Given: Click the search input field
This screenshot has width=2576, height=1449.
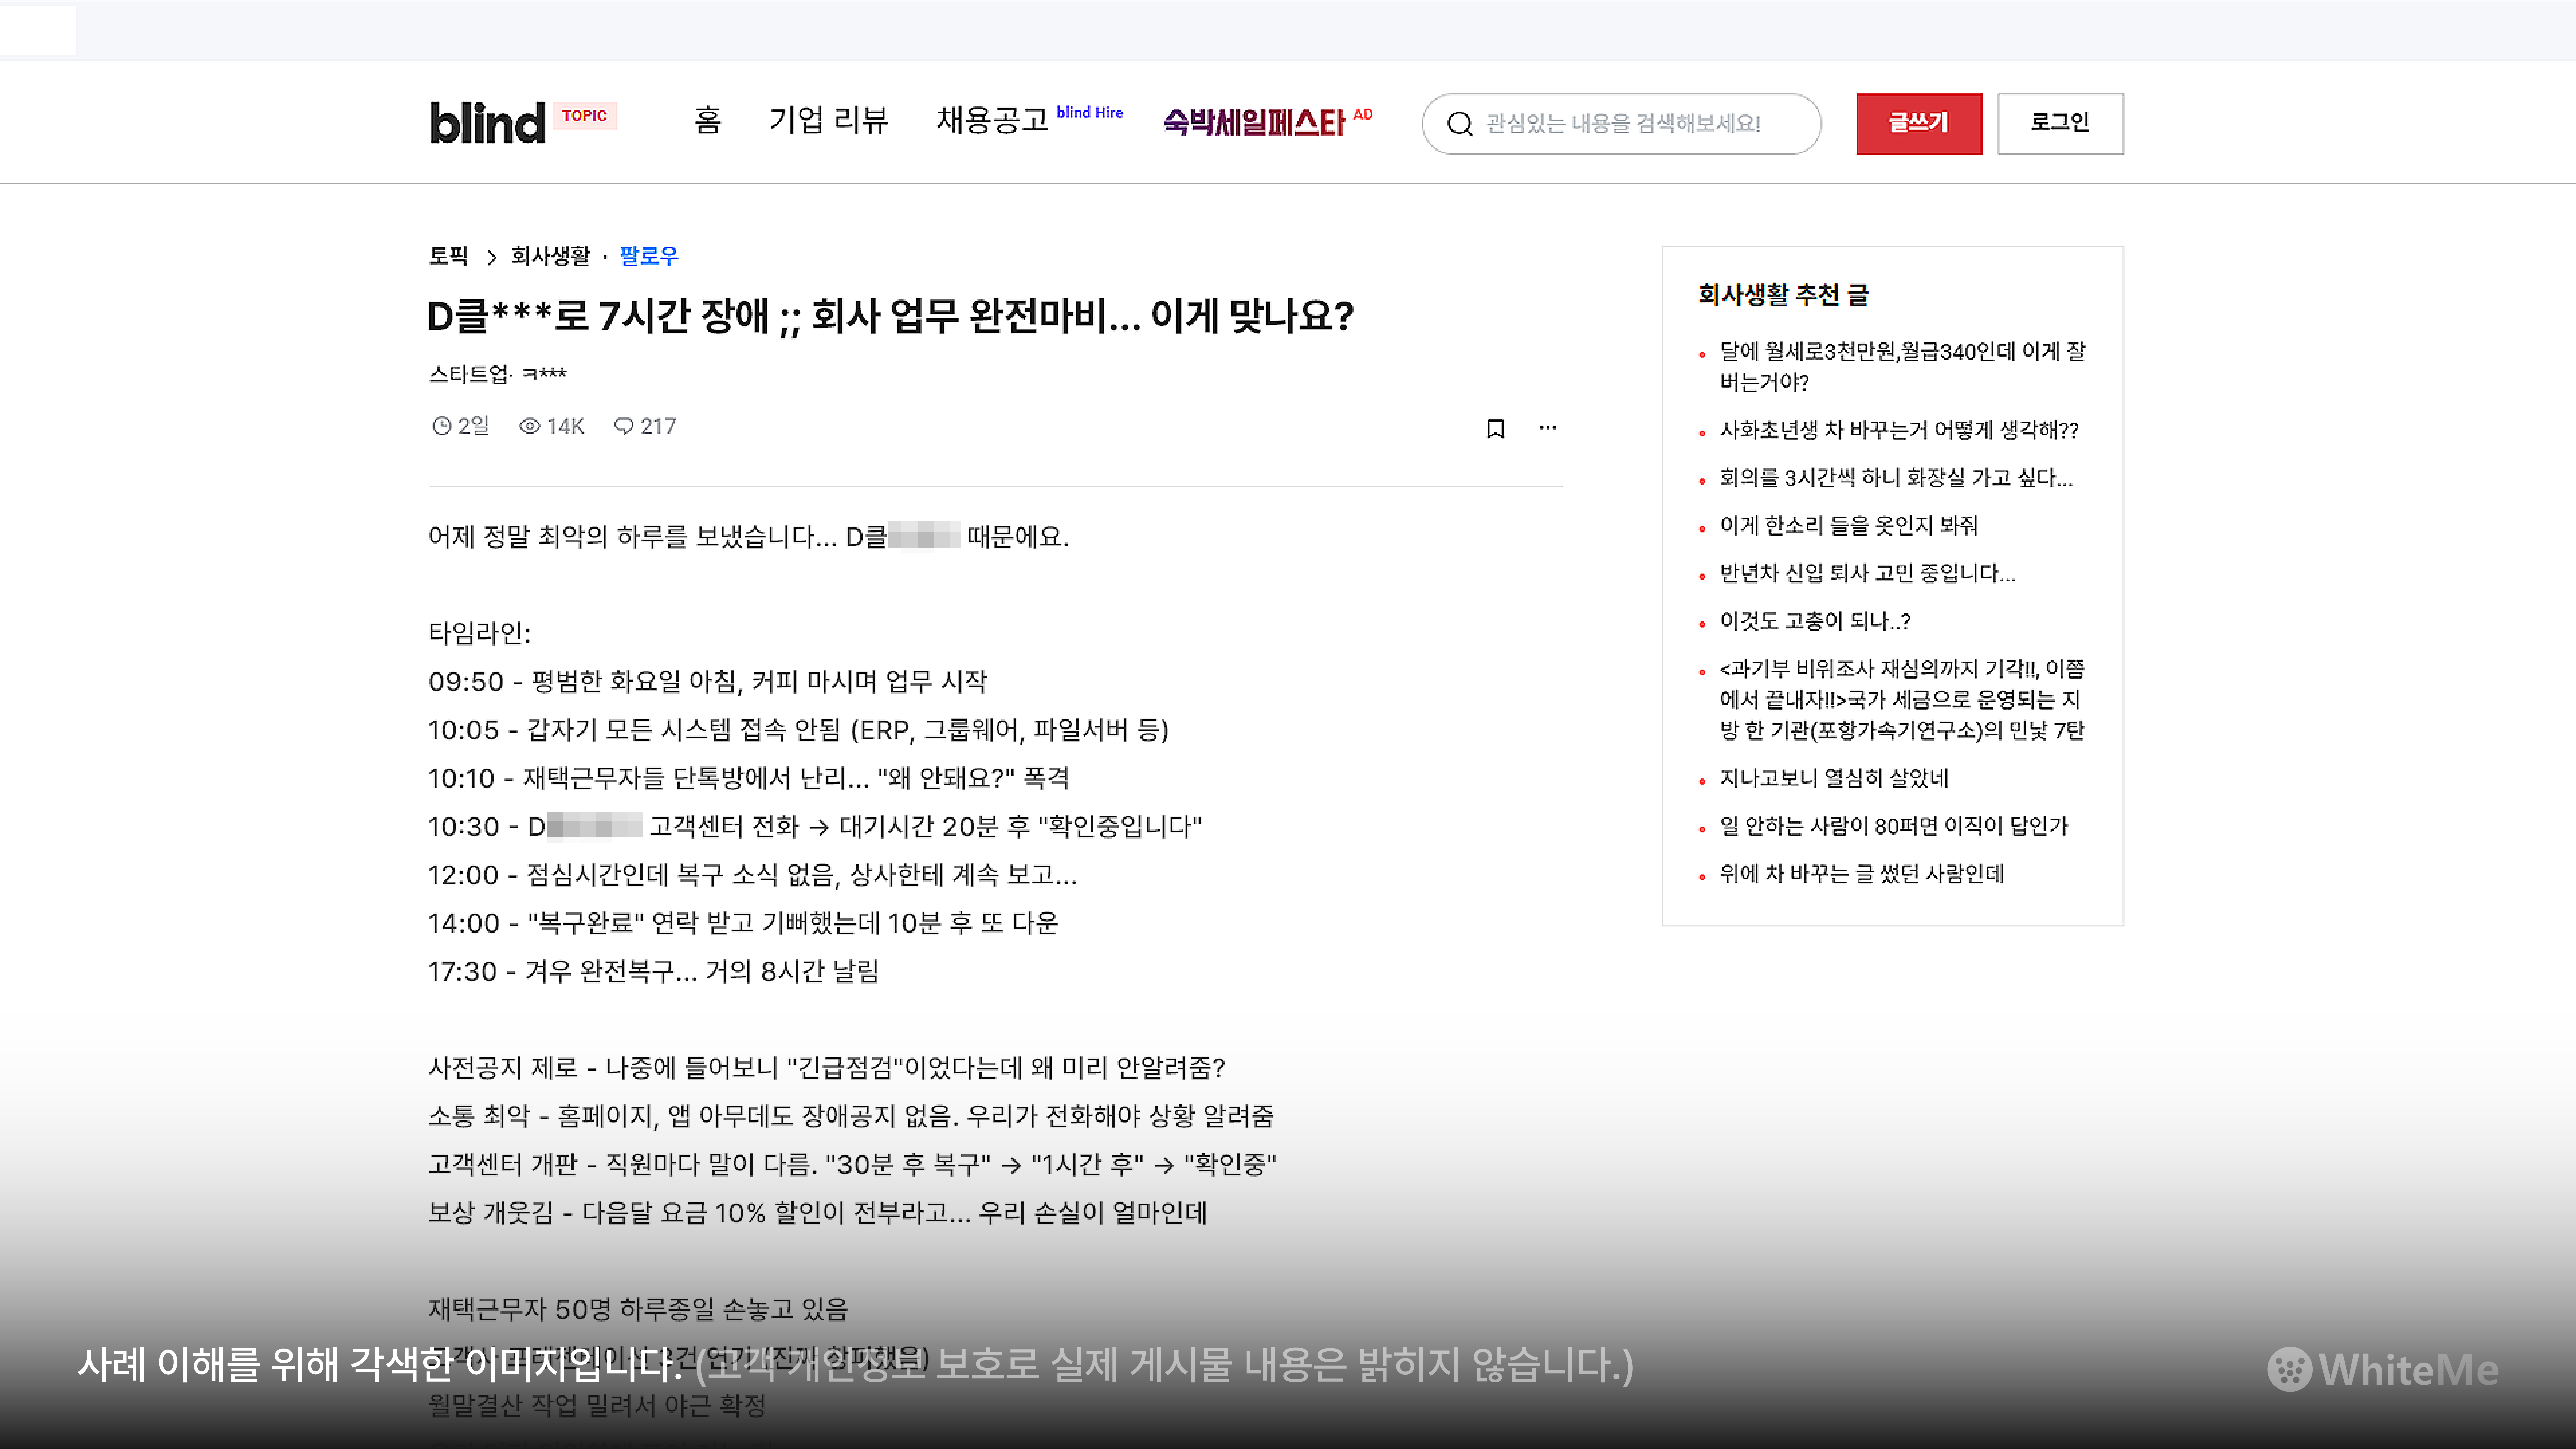Looking at the screenshot, I should [x=1621, y=124].
